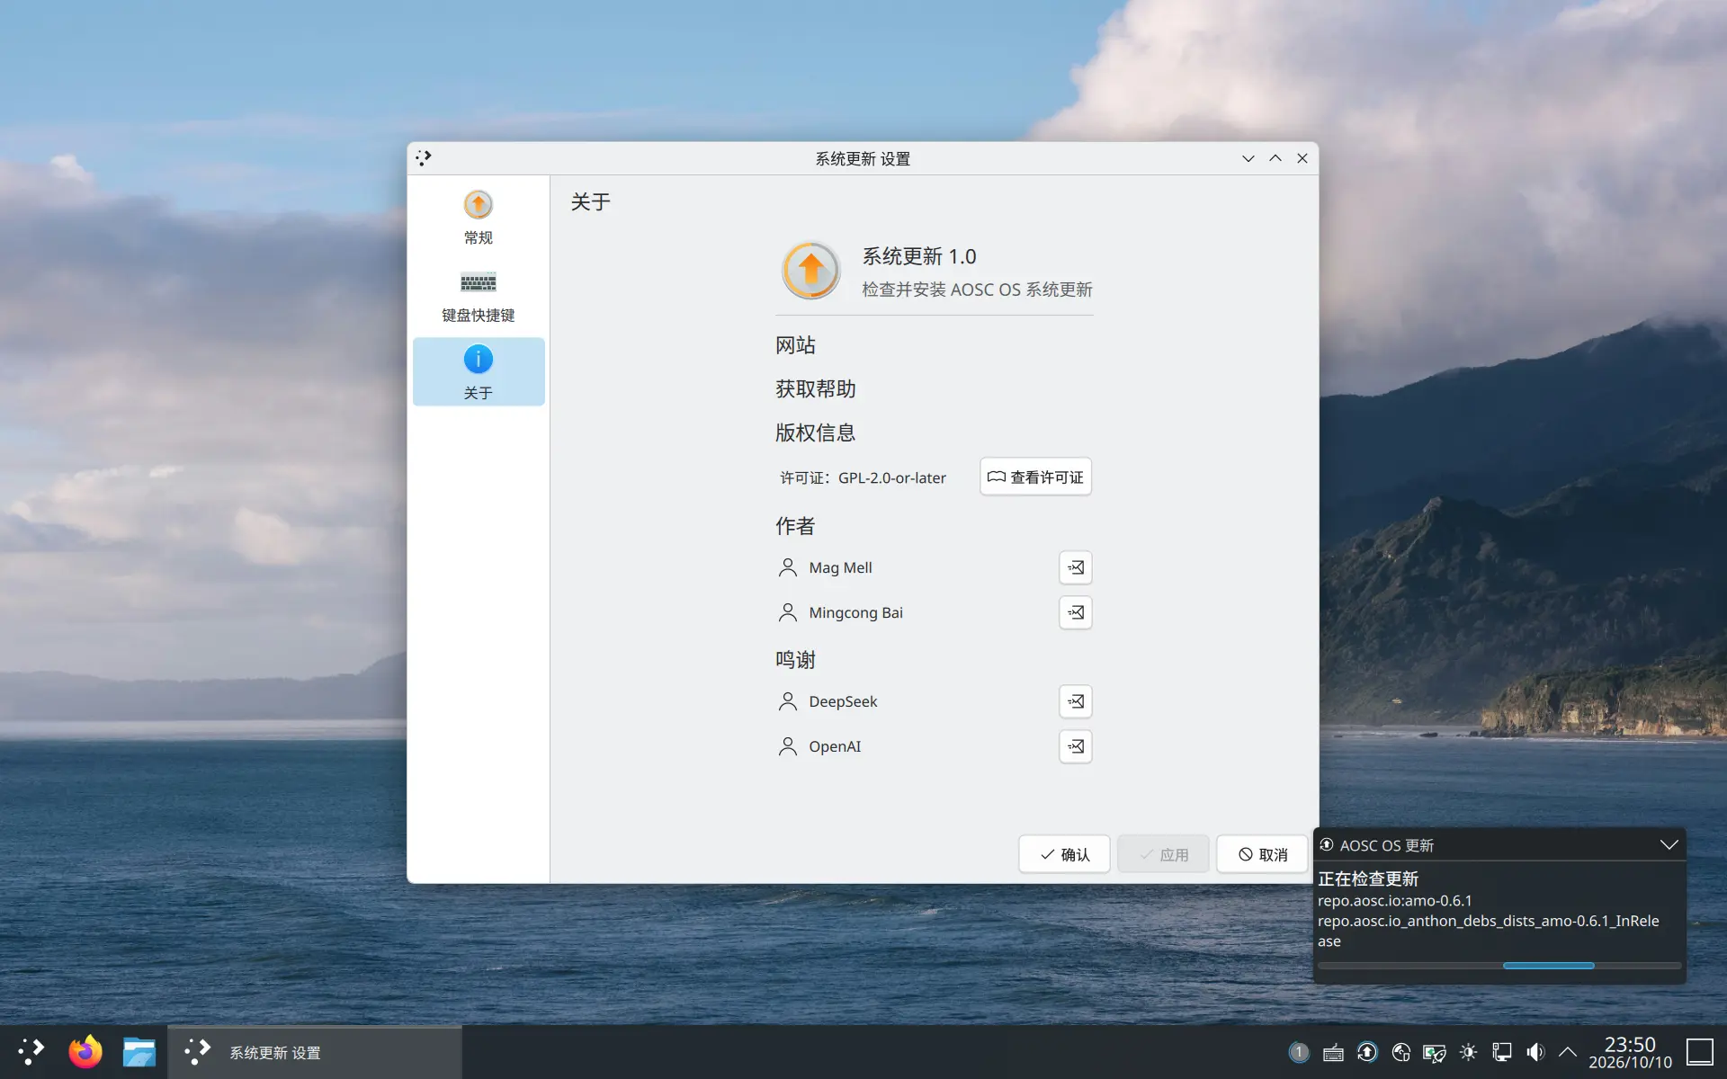Viewport: 1727px width, 1079px height.
Task: Click the 正在检查更新 notification title
Action: [1368, 878]
